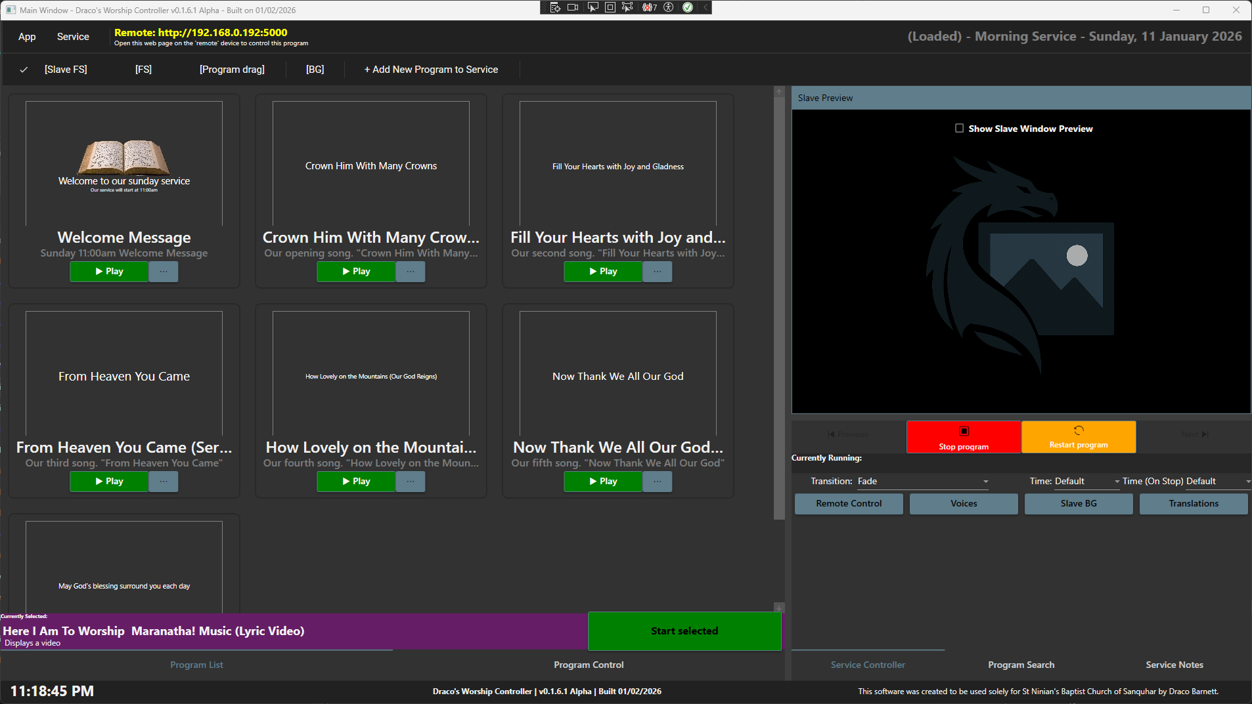This screenshot has width=1252, height=704.
Task: Play the Welcome Message program
Action: (x=109, y=272)
